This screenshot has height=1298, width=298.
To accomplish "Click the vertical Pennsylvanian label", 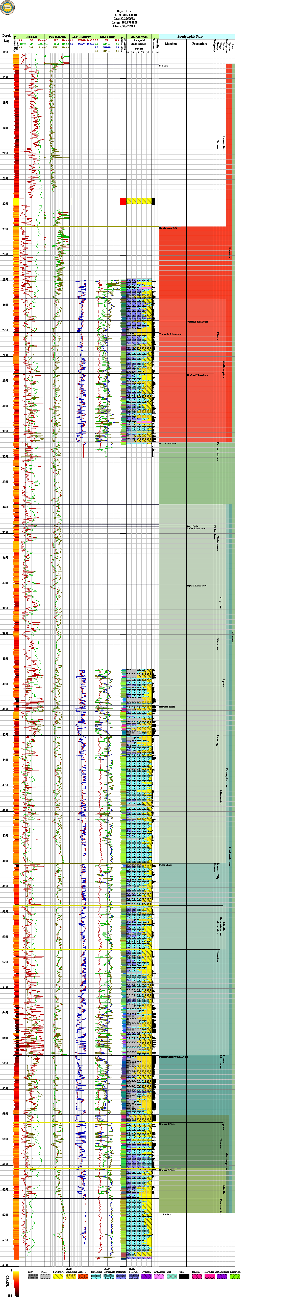I will coord(227,778).
